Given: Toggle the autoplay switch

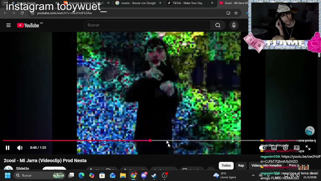Looking at the screenshot, I should (x=263, y=148).
